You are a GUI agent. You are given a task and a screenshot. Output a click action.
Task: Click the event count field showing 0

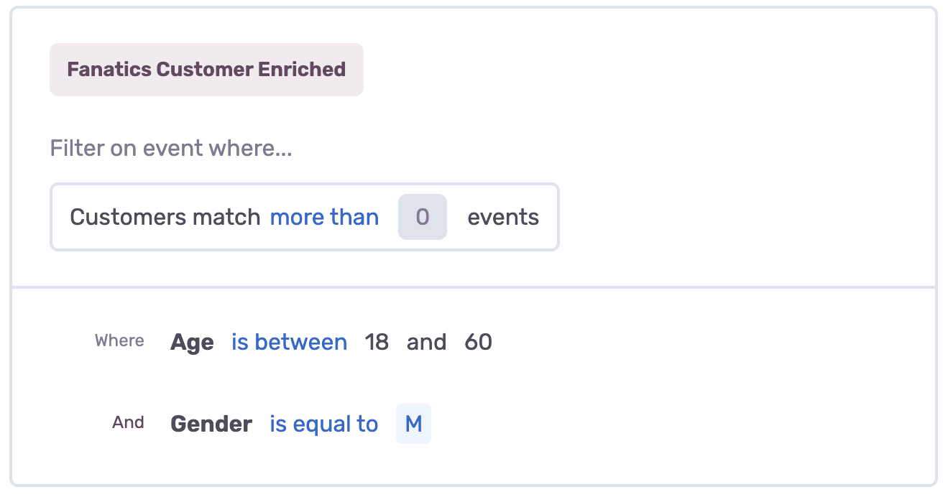coord(423,217)
